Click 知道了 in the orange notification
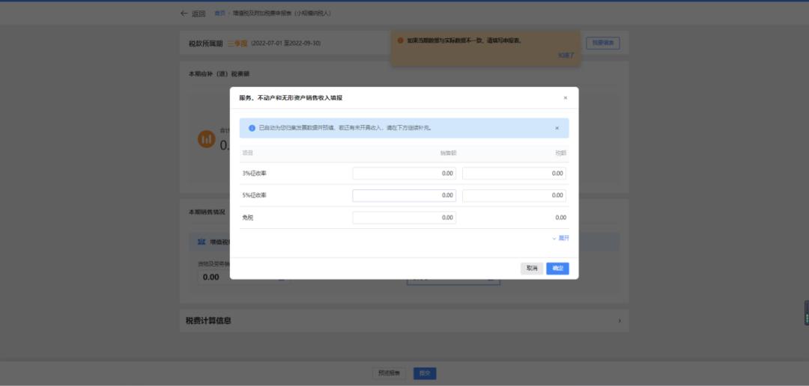 566,55
